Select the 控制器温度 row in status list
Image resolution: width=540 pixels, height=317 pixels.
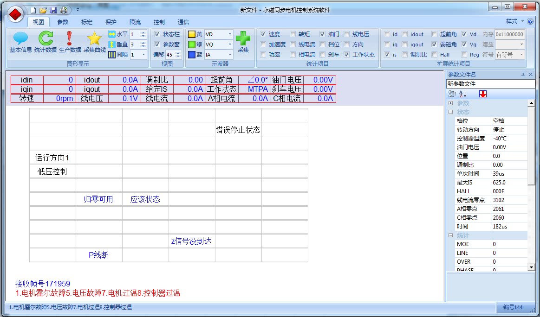click(491, 138)
